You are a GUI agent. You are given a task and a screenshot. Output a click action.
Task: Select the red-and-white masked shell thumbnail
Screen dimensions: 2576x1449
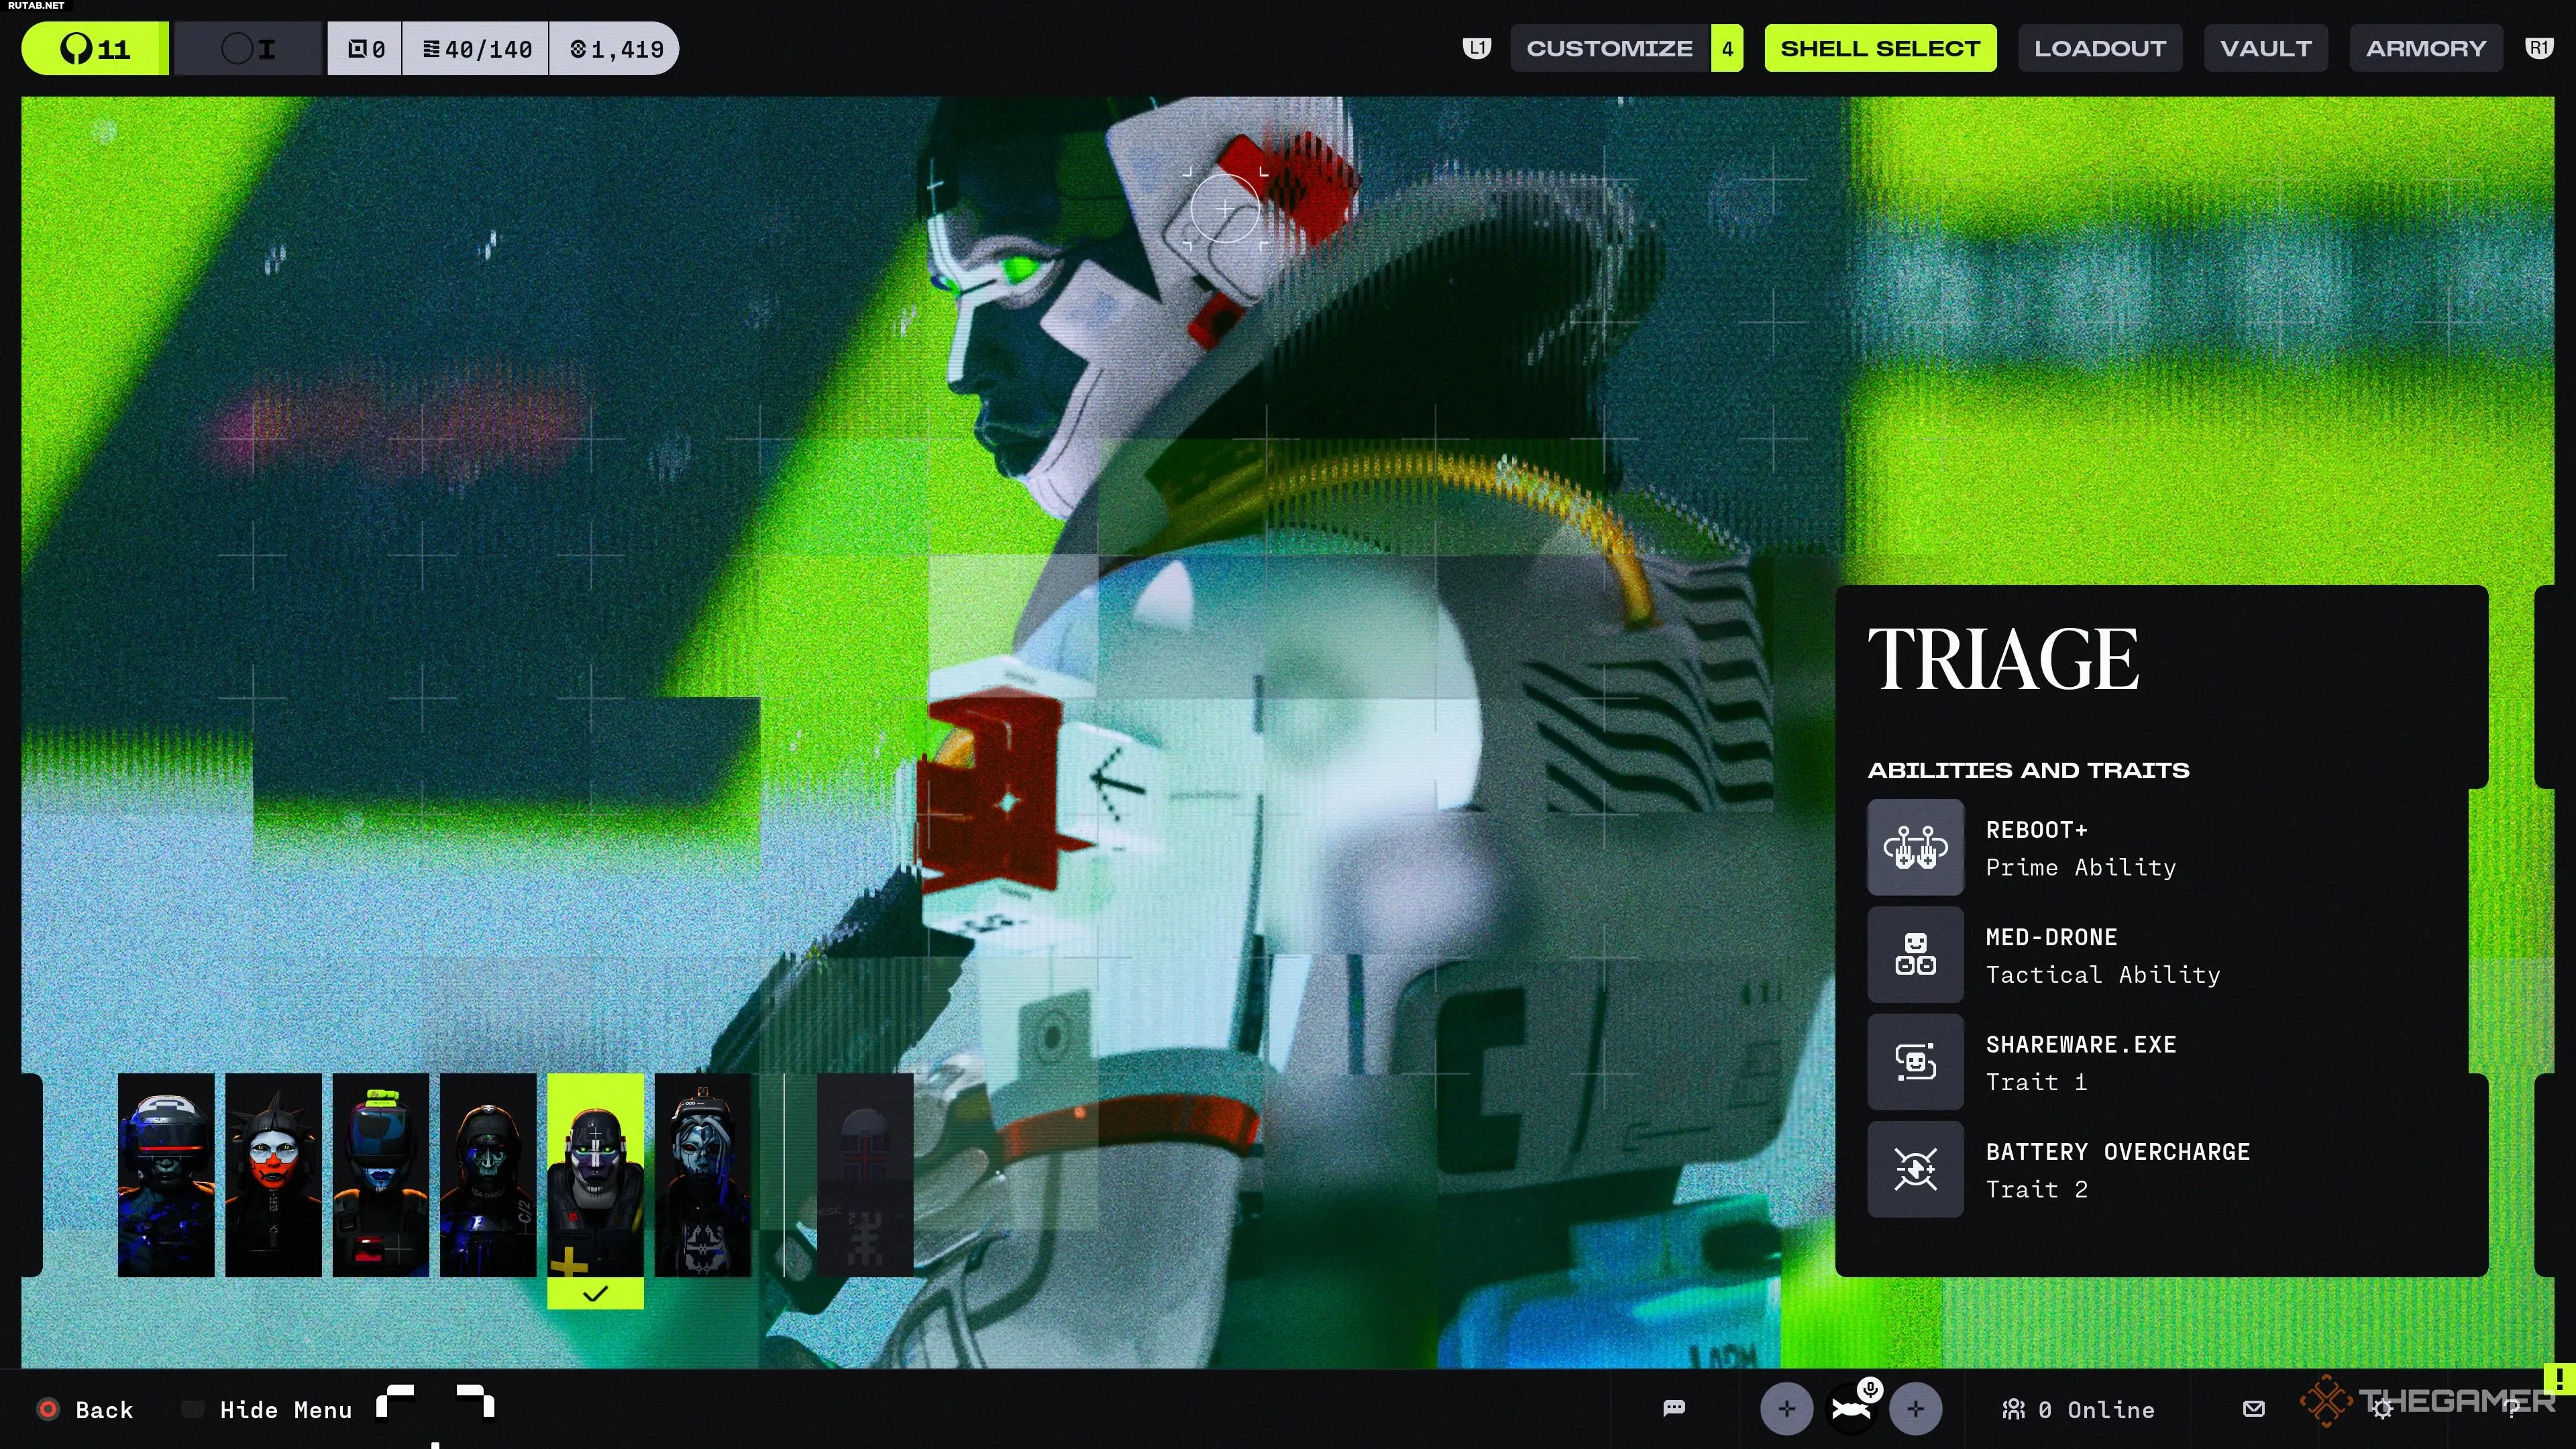click(273, 1174)
